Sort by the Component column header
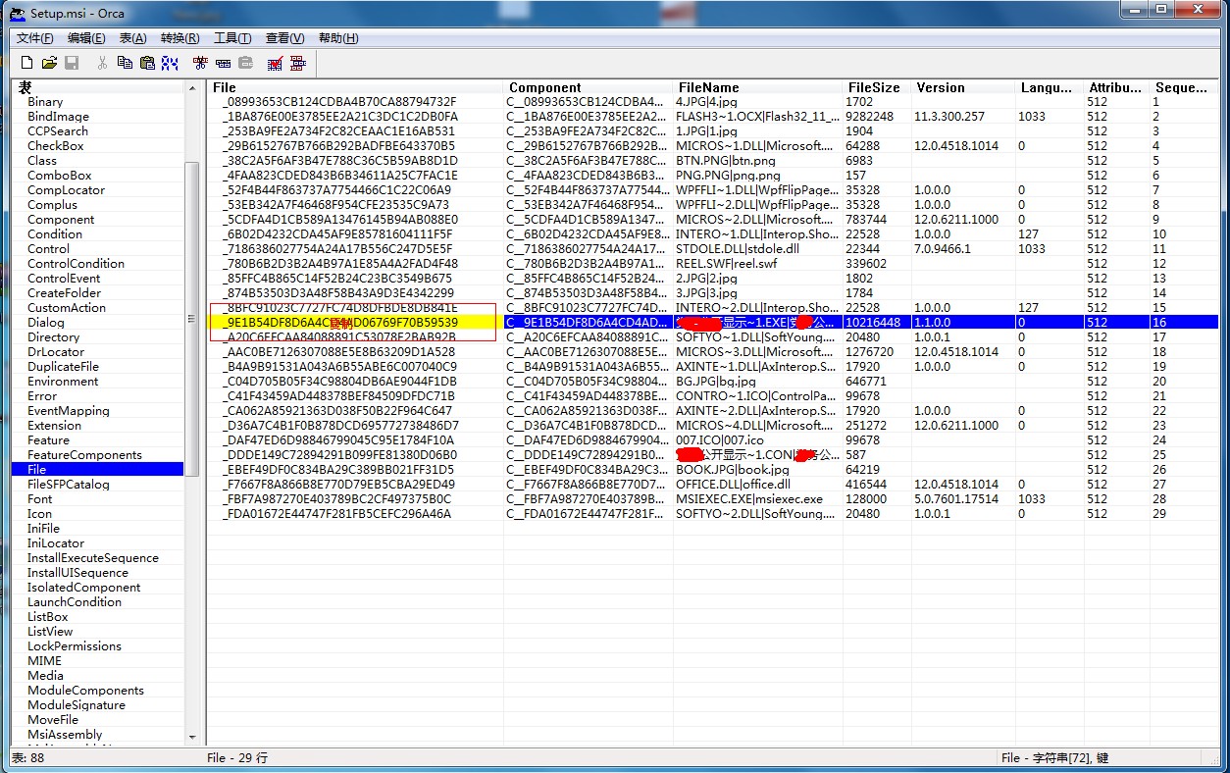The width and height of the screenshot is (1230, 773). click(589, 87)
